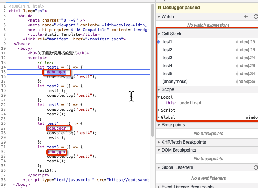Click the debugger statement on line 32

(56, 152)
